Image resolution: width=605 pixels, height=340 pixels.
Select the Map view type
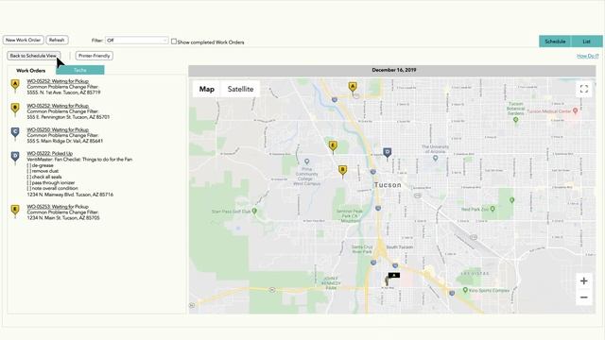click(207, 89)
